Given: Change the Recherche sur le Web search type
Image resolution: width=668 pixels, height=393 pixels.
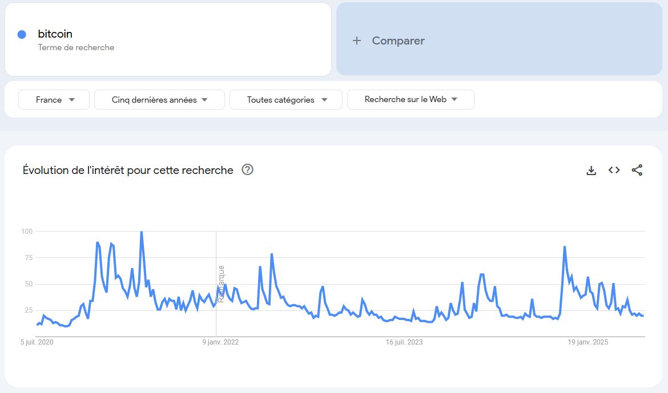Looking at the screenshot, I should (411, 99).
